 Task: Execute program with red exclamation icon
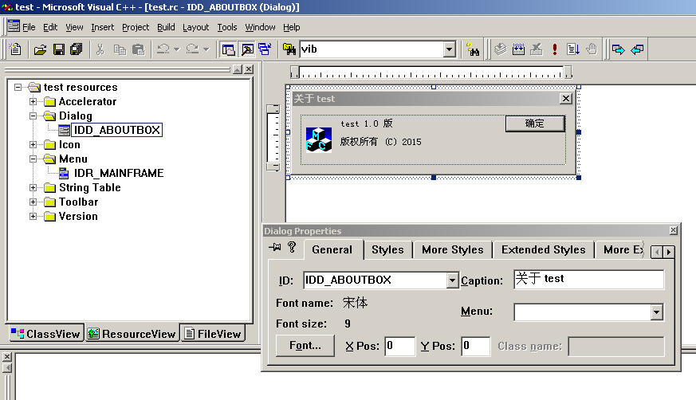(554, 49)
